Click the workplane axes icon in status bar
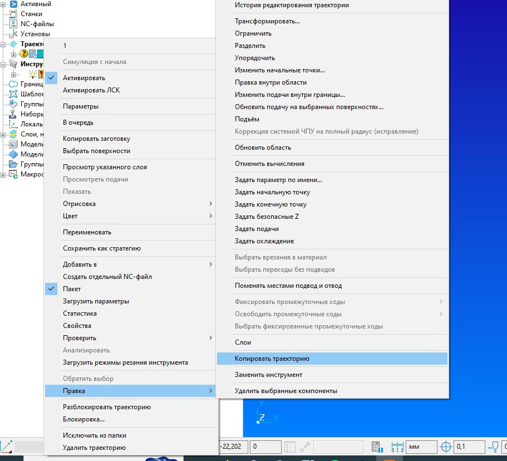The image size is (507, 461). (x=7, y=447)
